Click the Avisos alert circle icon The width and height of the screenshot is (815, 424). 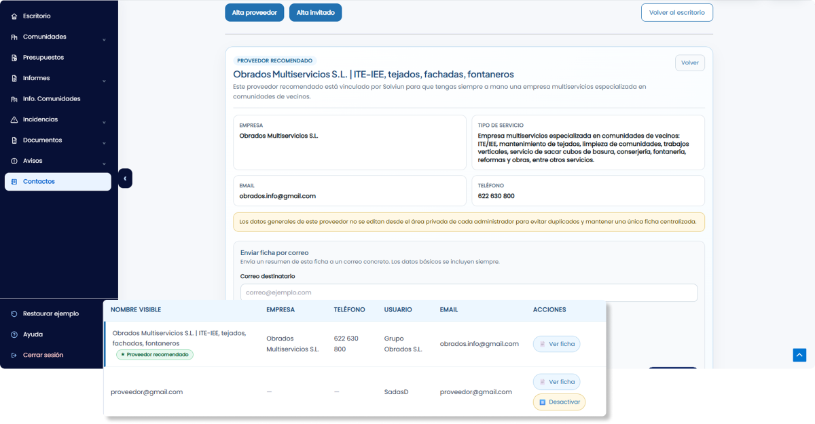(x=14, y=161)
